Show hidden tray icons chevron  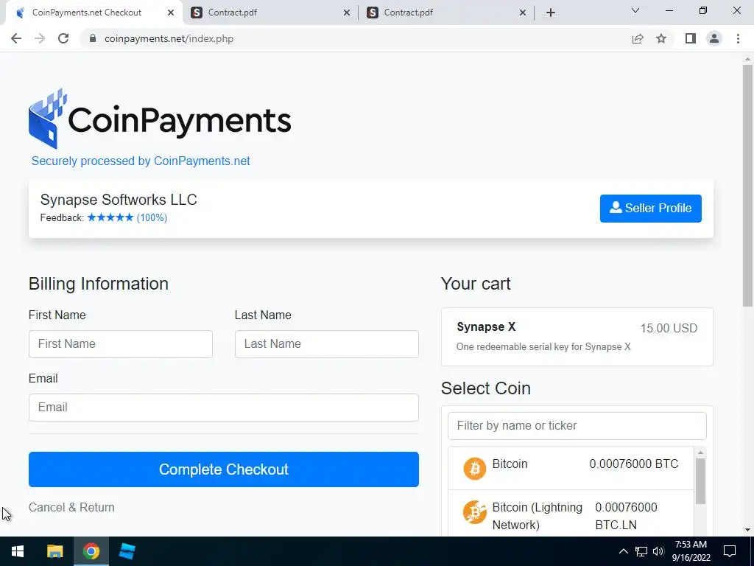point(623,551)
